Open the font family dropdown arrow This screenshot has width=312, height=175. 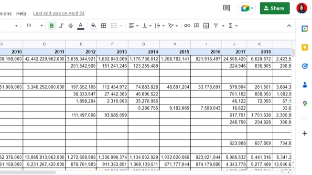16,26
